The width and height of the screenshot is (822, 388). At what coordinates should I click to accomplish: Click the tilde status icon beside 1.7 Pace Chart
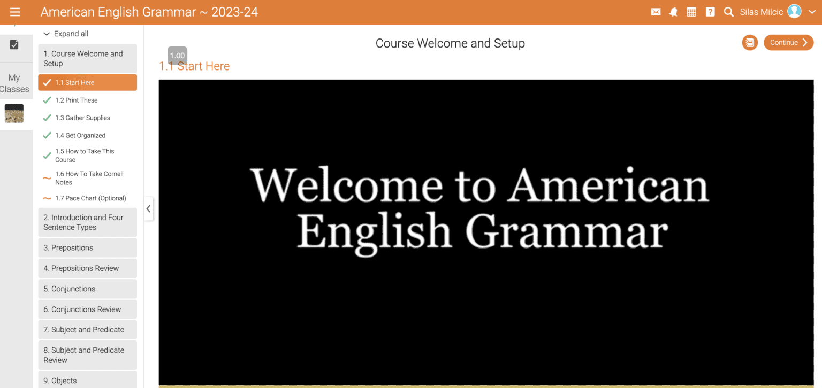(x=47, y=198)
